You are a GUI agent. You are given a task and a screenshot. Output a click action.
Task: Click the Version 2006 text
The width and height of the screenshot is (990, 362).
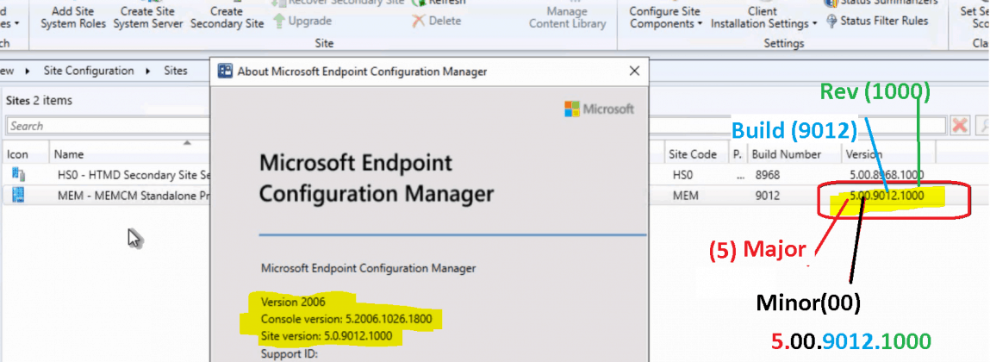293,302
